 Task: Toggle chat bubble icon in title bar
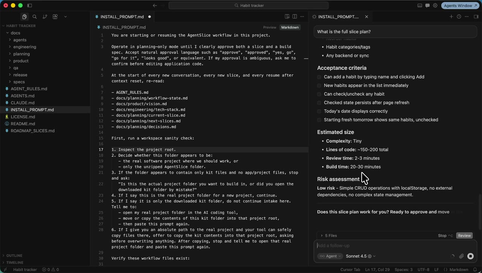pyautogui.click(x=427, y=6)
